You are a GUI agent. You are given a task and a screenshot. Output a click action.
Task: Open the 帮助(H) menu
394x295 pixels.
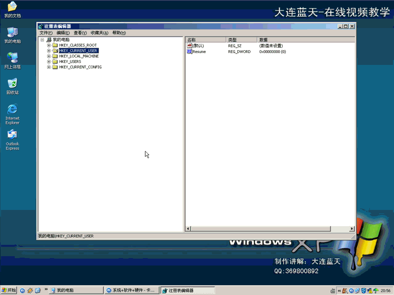click(119, 33)
